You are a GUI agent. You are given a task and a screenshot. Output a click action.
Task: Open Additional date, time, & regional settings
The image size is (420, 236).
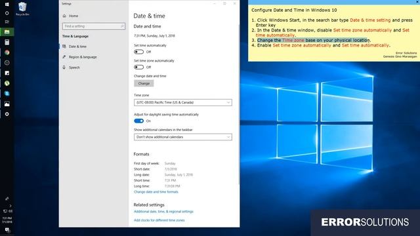[x=163, y=211]
